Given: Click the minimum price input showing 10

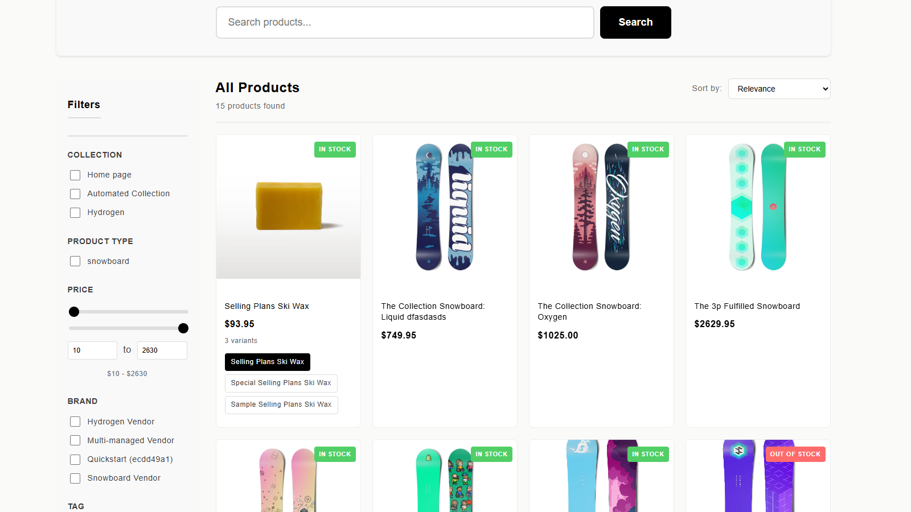Looking at the screenshot, I should [x=92, y=350].
